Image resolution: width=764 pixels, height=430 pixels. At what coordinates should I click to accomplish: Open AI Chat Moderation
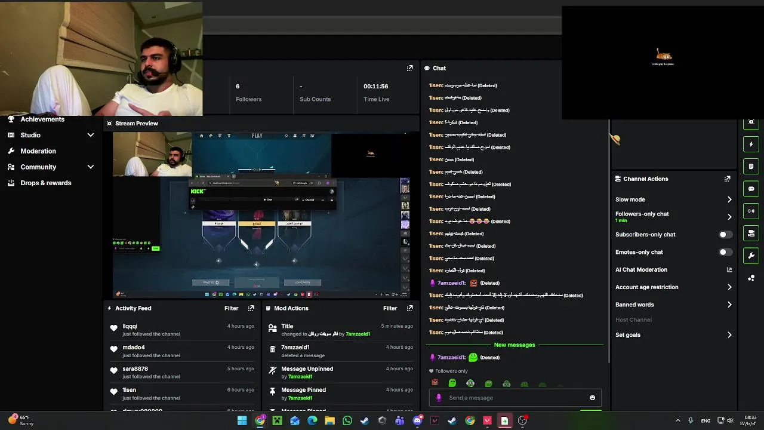point(641,269)
